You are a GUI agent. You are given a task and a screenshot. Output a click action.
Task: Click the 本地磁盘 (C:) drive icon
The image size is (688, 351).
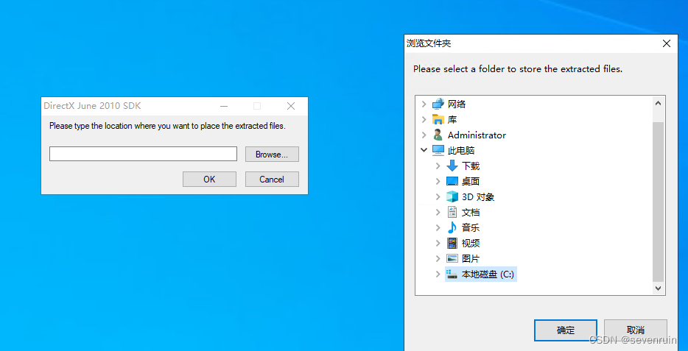[452, 274]
